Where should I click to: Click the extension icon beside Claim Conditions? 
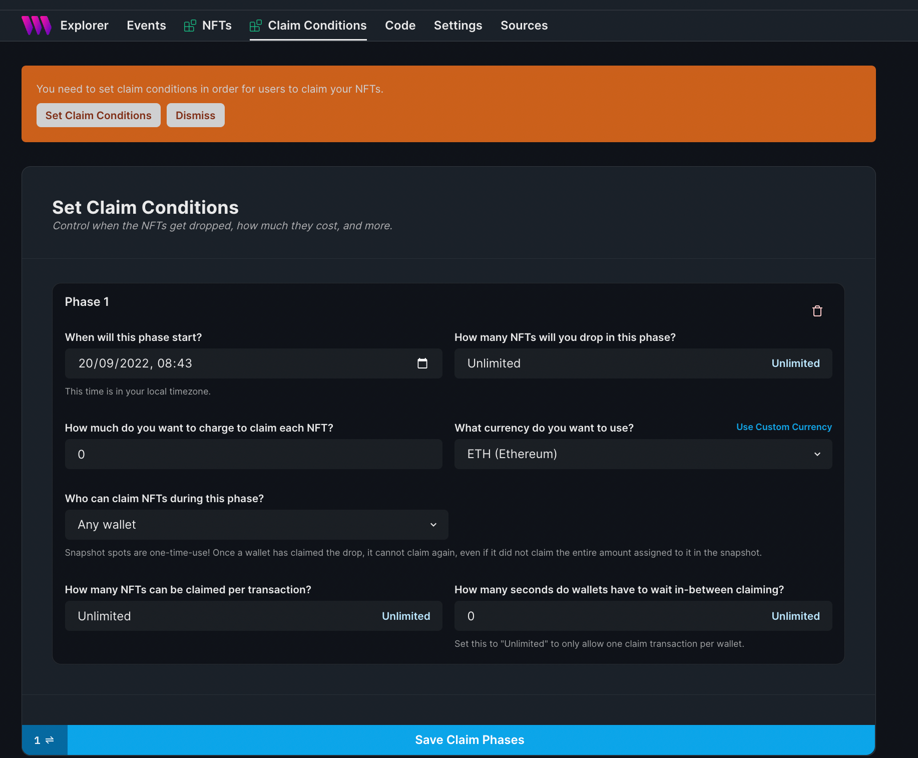(255, 26)
